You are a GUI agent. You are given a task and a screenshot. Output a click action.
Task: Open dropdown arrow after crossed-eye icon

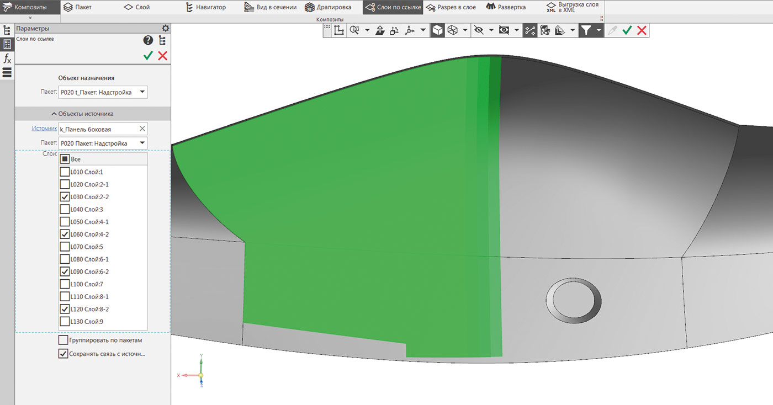pos(491,31)
